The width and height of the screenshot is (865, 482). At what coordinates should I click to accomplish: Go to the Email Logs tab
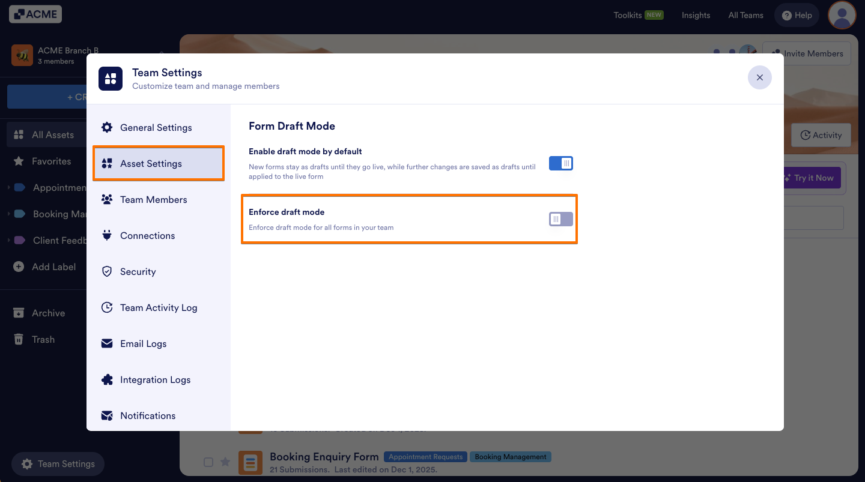(159, 343)
